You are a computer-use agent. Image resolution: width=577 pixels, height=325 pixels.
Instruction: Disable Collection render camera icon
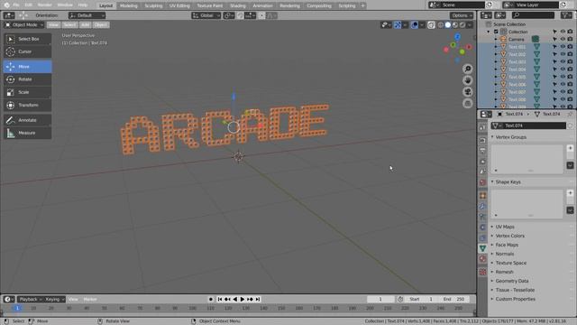[x=570, y=32]
